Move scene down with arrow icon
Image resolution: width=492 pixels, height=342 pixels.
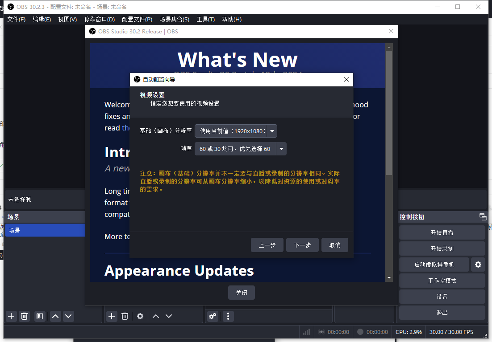(68, 316)
